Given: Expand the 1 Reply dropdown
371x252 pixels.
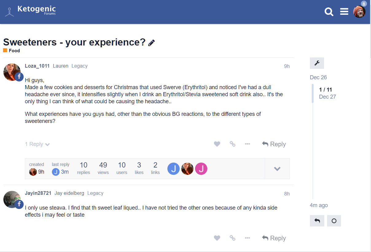Looking at the screenshot, I should 37,144.
